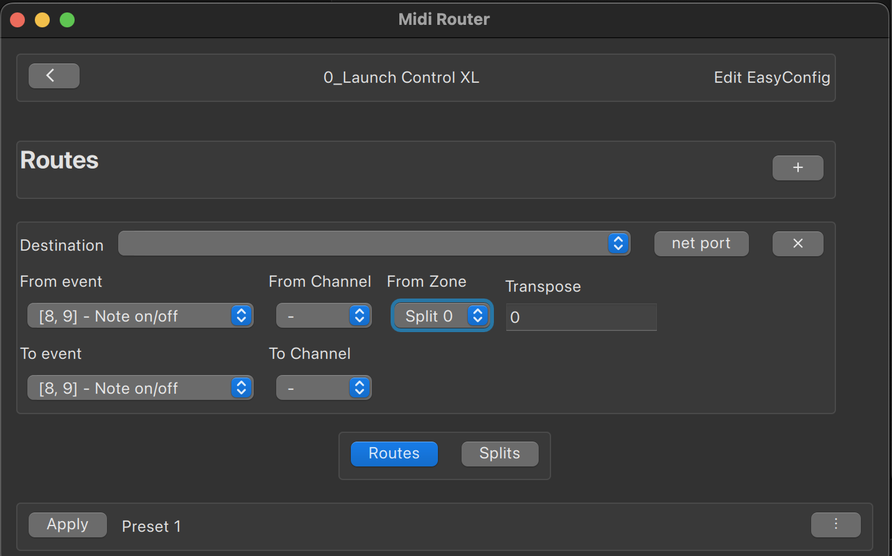The height and width of the screenshot is (556, 892).
Task: Open Edit EasyConfig
Action: point(772,78)
